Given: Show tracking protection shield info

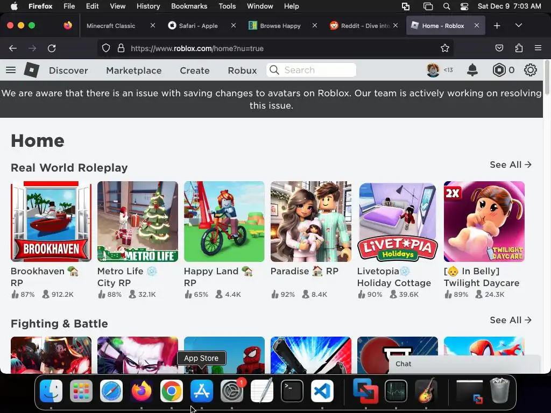Looking at the screenshot, I should (x=106, y=48).
